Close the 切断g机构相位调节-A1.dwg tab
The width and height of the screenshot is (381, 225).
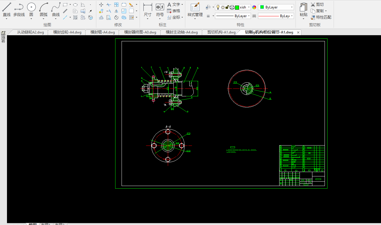[298, 32]
